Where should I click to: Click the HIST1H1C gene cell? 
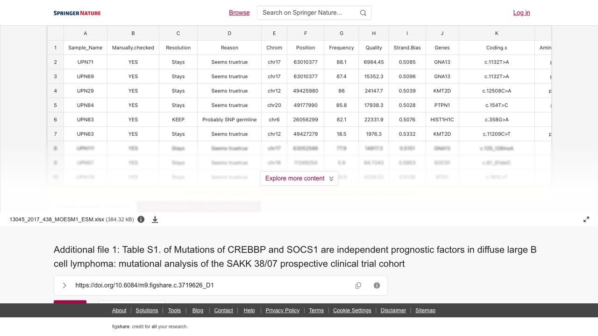pos(442,119)
